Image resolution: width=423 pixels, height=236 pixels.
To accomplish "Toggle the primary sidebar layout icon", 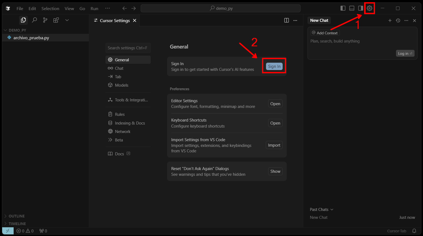I will coord(343,8).
